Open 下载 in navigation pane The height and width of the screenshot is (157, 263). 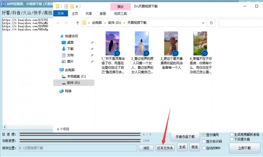(70, 49)
